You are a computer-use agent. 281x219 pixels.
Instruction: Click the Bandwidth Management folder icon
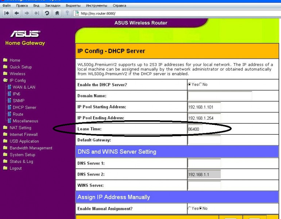pos(5,148)
